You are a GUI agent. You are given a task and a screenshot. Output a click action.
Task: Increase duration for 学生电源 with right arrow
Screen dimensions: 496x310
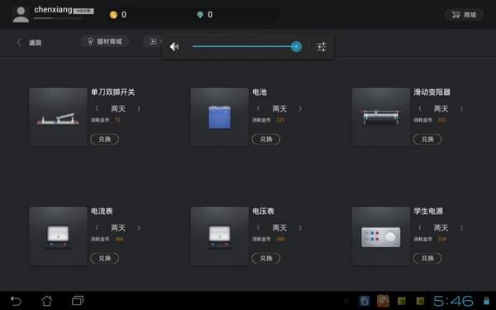[x=461, y=228]
